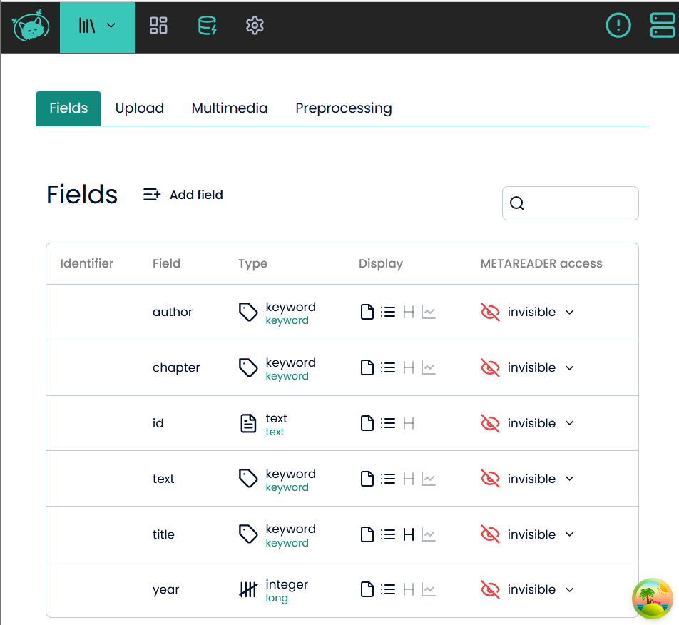Viewport: 679px width, 625px height.
Task: Open the database server icon
Action: click(207, 26)
